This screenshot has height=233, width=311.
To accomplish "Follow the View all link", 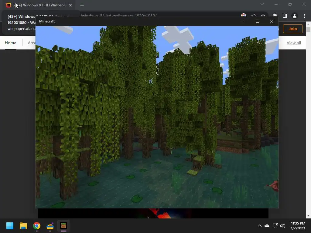I will click(294, 43).
